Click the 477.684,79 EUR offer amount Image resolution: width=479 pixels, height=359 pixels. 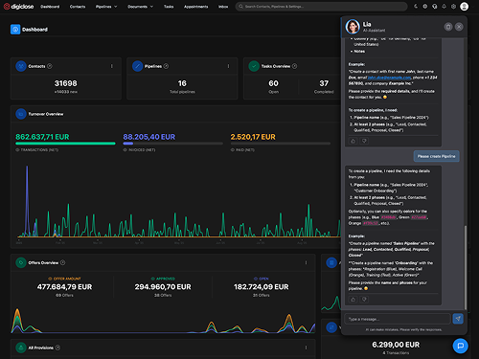coord(64,287)
